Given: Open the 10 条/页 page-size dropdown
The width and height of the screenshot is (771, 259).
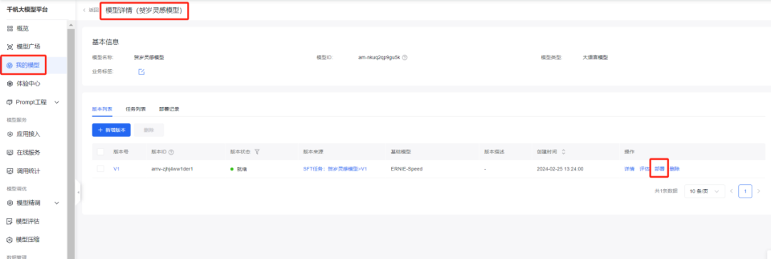Looking at the screenshot, I should pyautogui.click(x=705, y=191).
